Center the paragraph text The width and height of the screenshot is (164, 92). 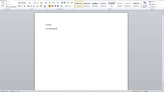click(52, 6)
